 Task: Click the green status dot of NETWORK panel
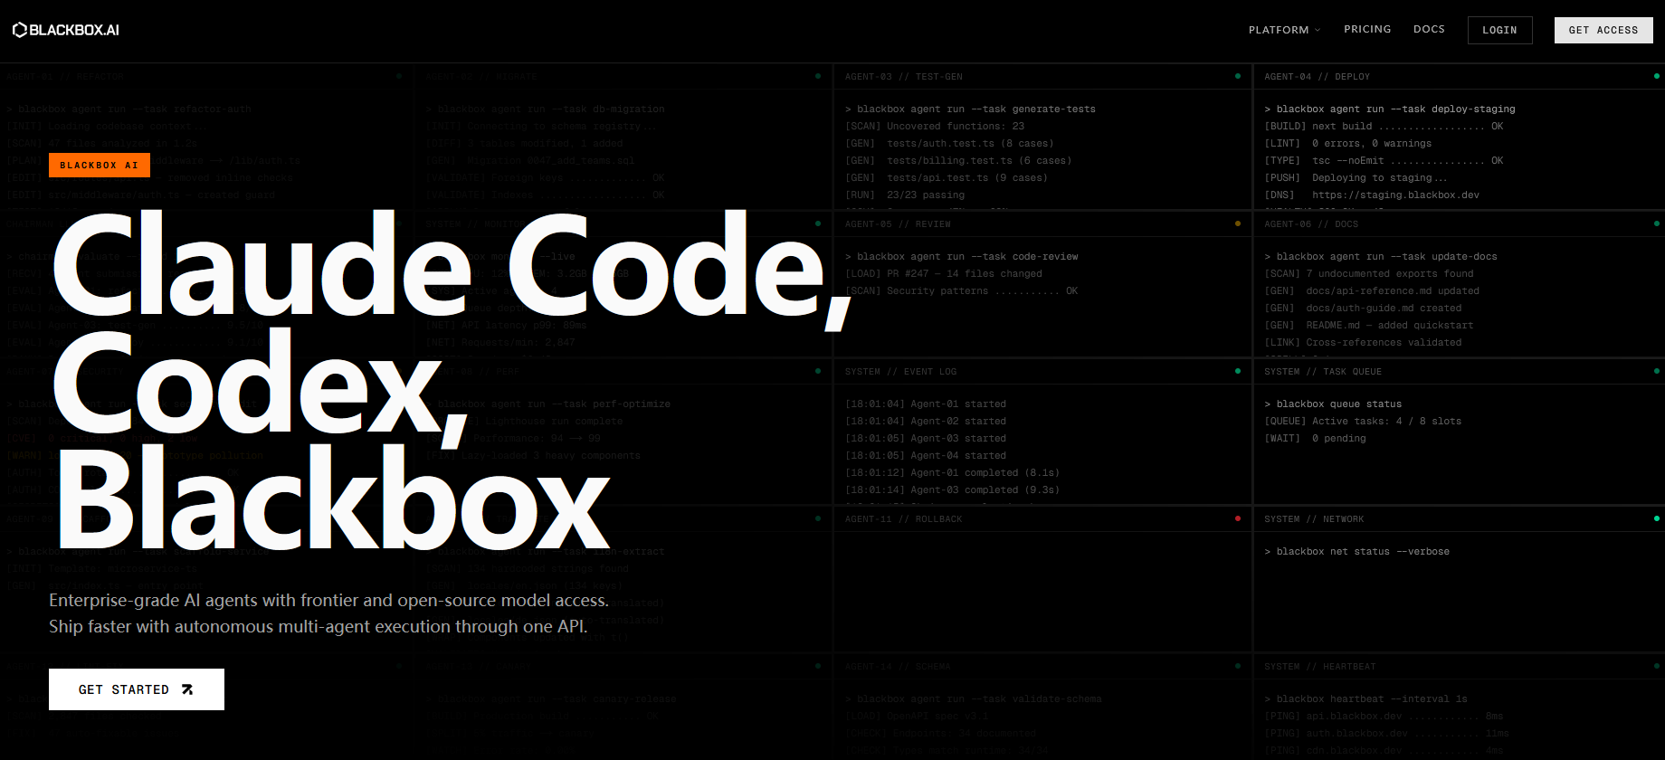1657,518
